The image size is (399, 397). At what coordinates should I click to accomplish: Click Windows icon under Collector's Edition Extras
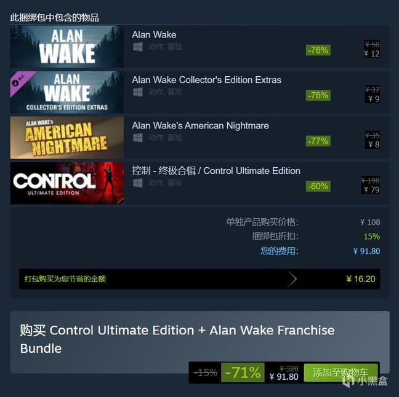click(x=138, y=92)
